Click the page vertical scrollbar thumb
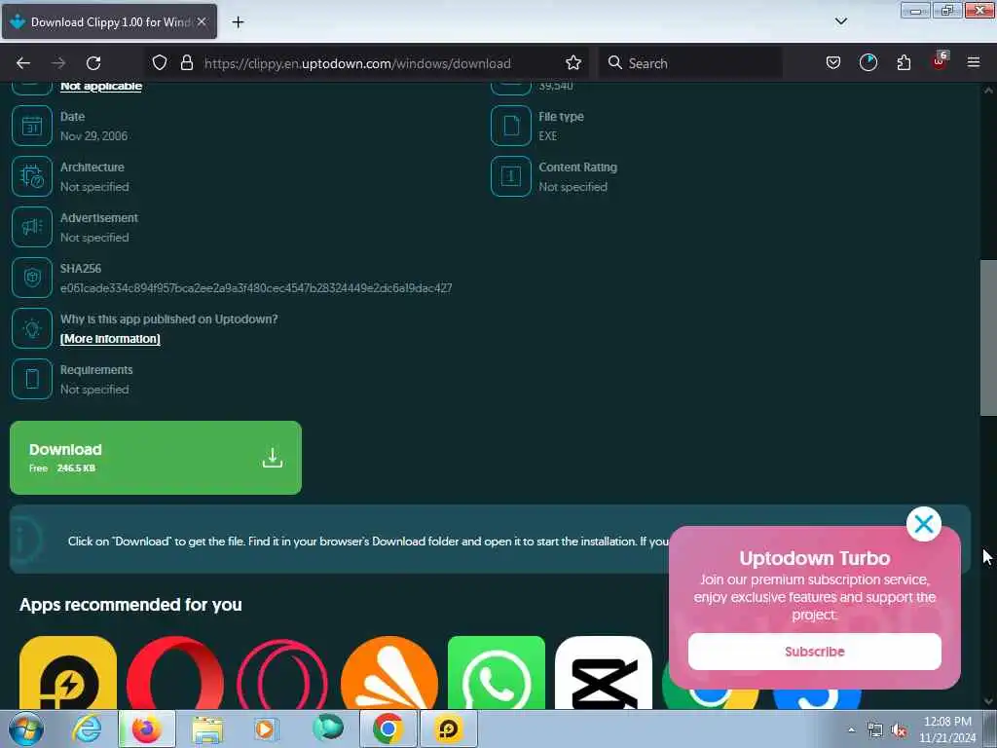This screenshot has width=997, height=748. (x=988, y=338)
